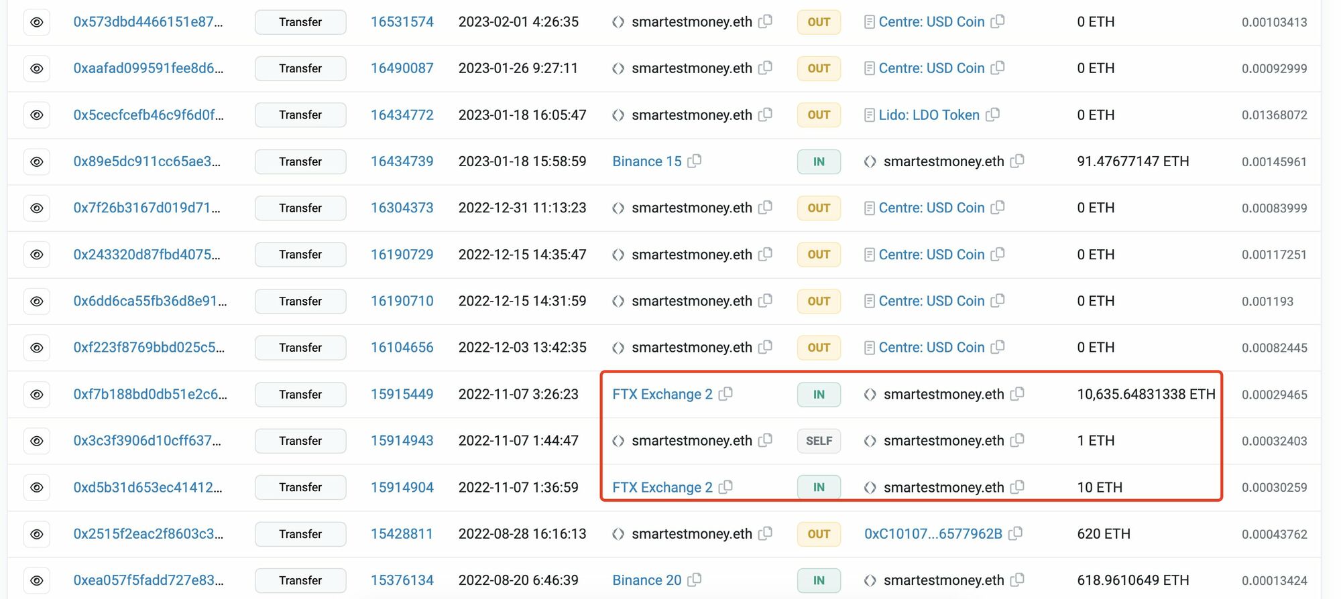1341x599 pixels.
Task: Select the value 91.47677147 ETH
Action: (x=1133, y=161)
